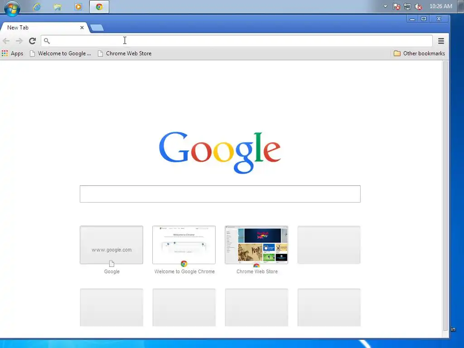Open the Welcome to Google bookmark
The image size is (464, 348).
pyautogui.click(x=61, y=53)
